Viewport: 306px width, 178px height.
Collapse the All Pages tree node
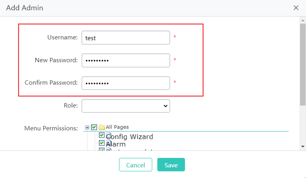87,127
